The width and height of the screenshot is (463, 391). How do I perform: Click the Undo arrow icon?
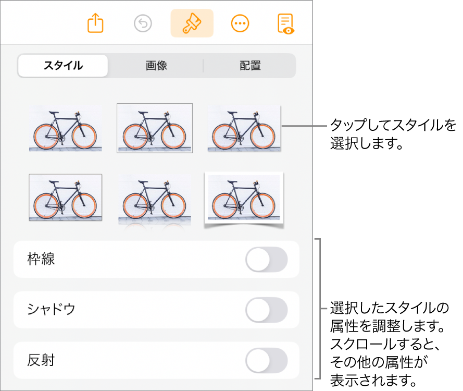143,23
